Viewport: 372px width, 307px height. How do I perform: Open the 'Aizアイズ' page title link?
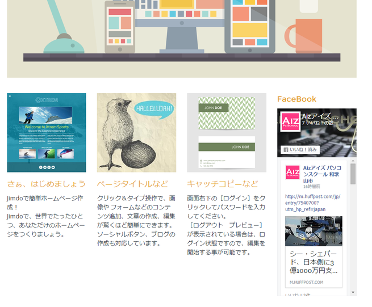click(320, 117)
